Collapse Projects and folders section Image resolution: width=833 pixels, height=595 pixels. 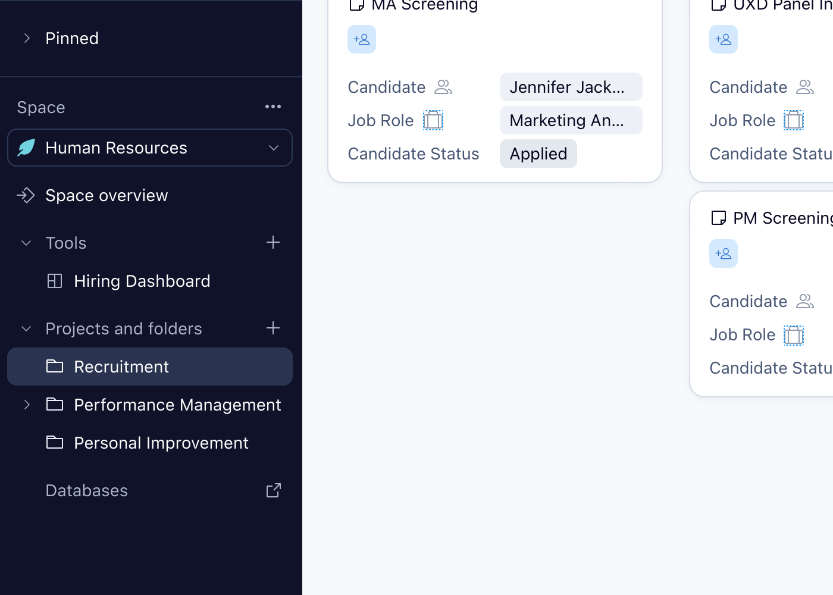pyautogui.click(x=26, y=328)
